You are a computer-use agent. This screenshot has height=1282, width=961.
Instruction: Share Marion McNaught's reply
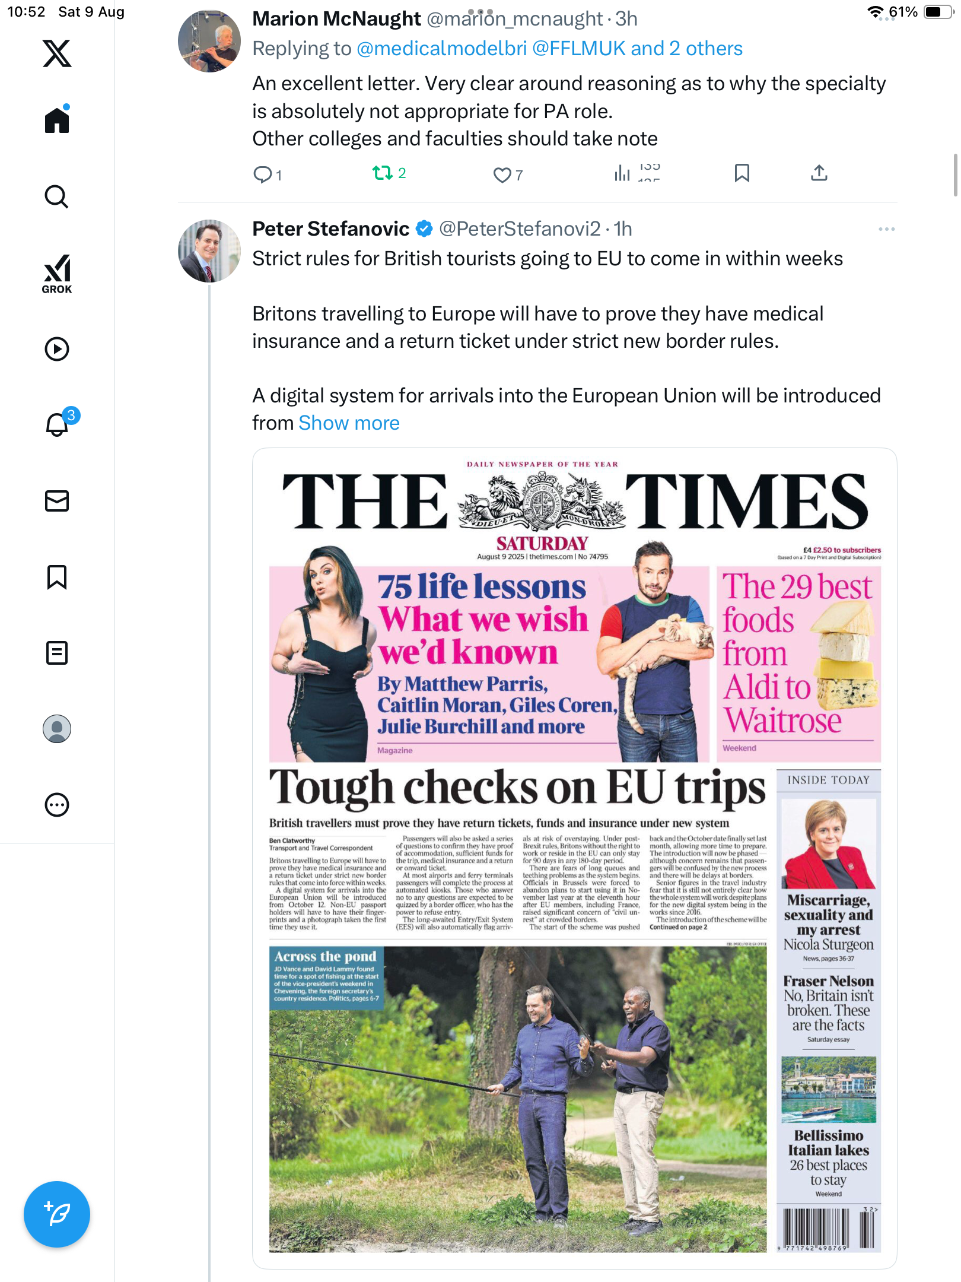pos(819,173)
